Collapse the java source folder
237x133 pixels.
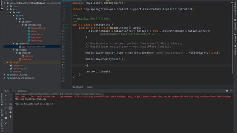click(14, 16)
